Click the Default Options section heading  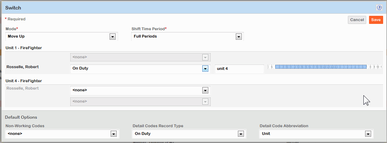pyautogui.click(x=21, y=117)
